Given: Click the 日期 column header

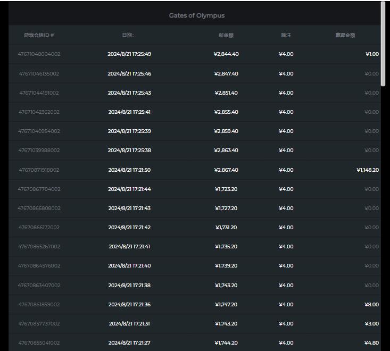Looking at the screenshot, I should [128, 35].
